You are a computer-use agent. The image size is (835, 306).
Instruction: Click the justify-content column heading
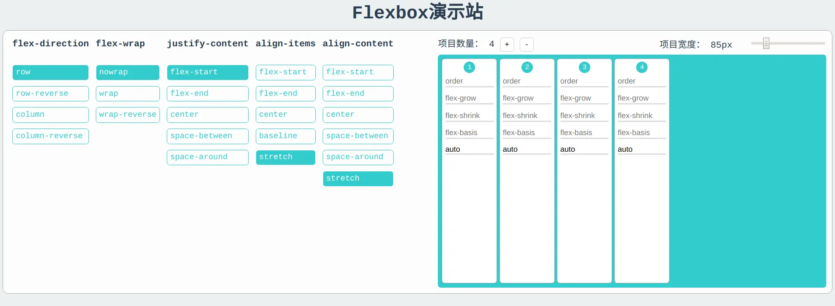coord(208,44)
